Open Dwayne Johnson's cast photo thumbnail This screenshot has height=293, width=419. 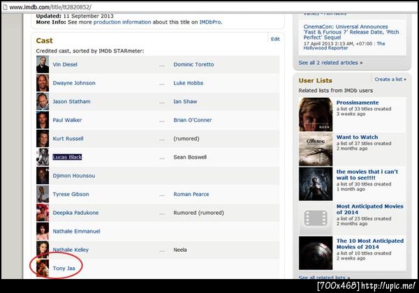[43, 83]
